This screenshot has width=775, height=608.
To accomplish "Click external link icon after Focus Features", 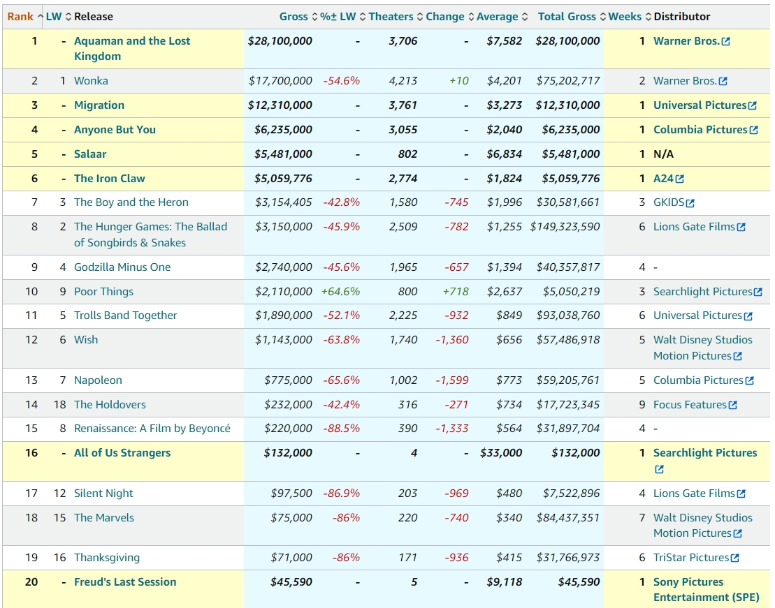I will click(732, 406).
